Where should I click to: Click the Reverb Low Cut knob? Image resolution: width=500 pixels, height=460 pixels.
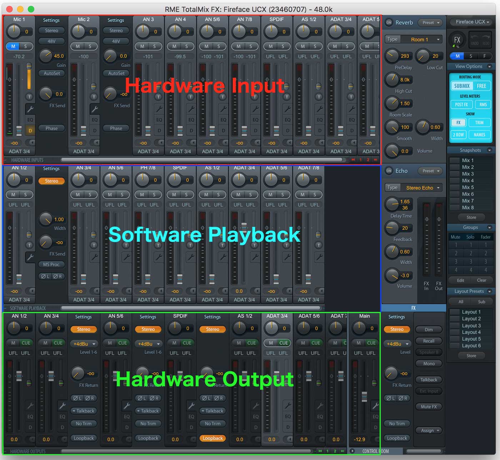(x=422, y=56)
